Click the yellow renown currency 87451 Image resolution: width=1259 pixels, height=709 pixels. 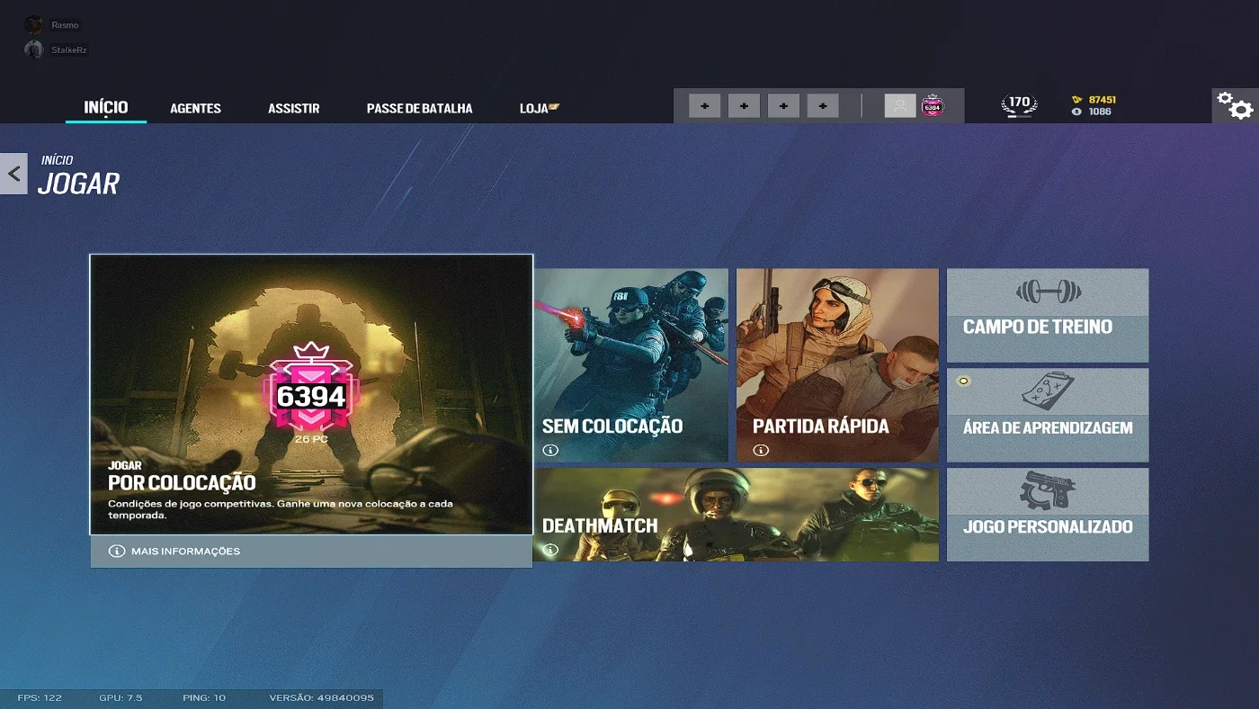coord(1094,100)
